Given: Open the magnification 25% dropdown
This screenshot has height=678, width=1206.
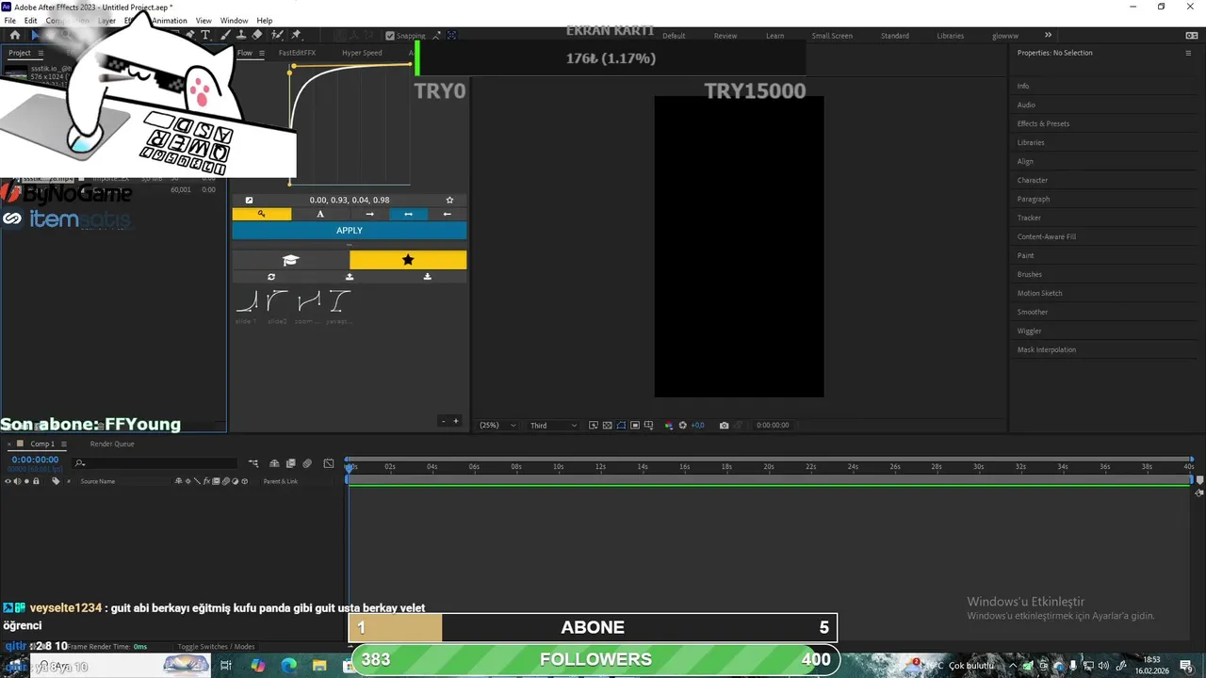Looking at the screenshot, I should (498, 426).
